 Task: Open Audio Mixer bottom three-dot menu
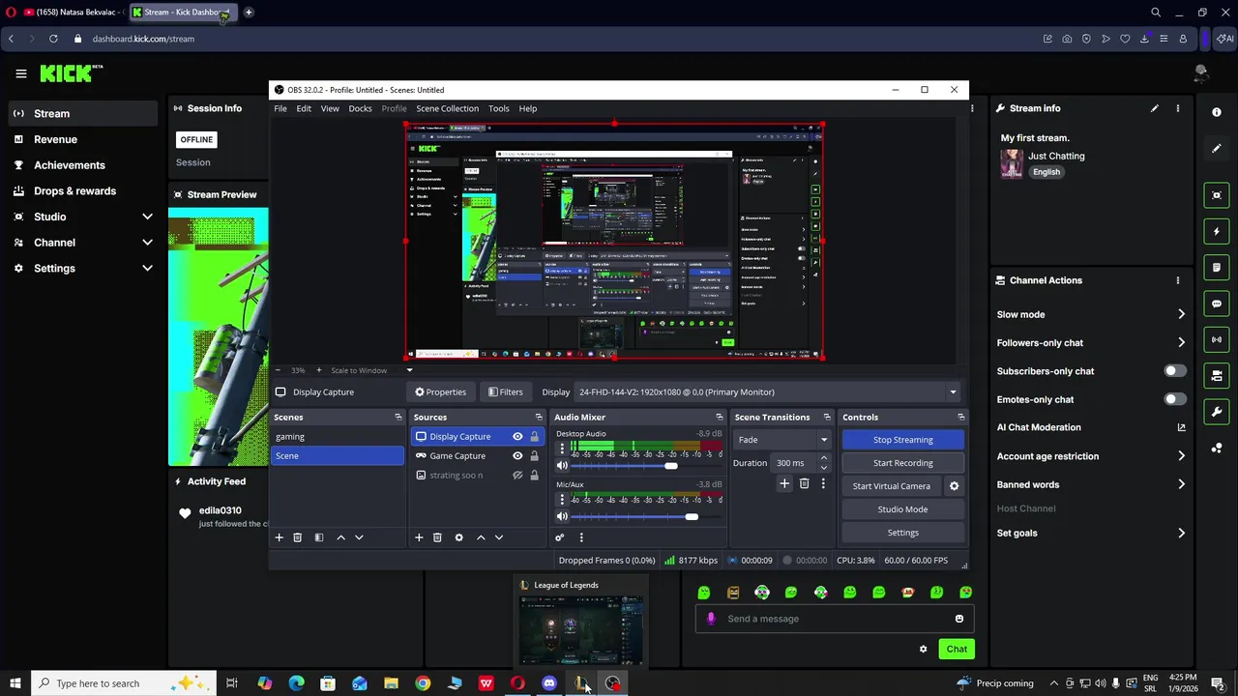pyautogui.click(x=581, y=537)
